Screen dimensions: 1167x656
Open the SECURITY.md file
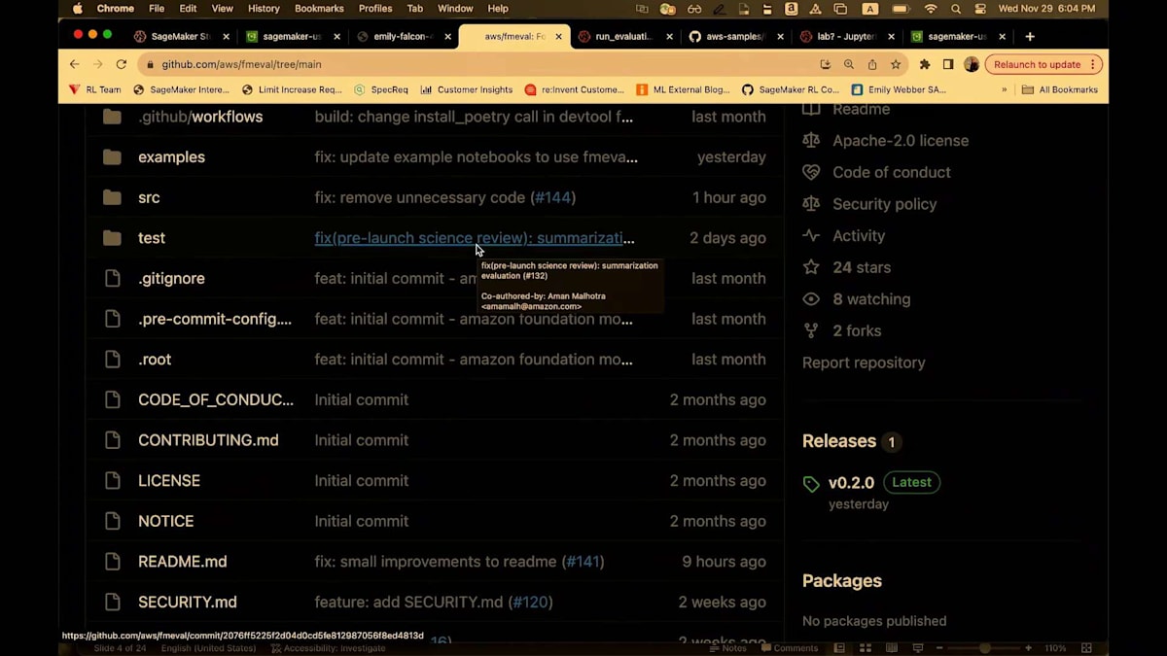point(188,603)
